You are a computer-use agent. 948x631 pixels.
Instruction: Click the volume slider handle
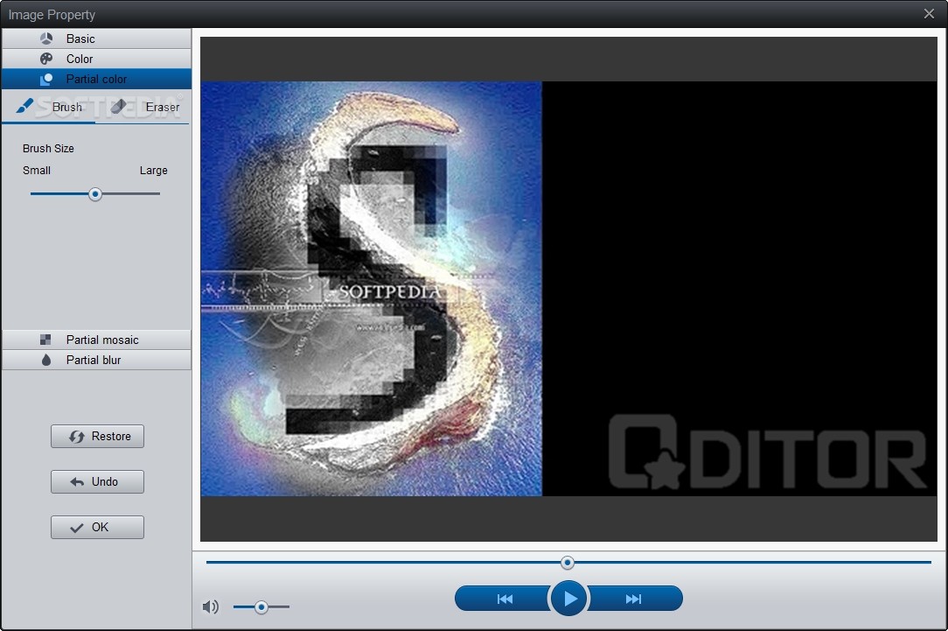coord(261,606)
